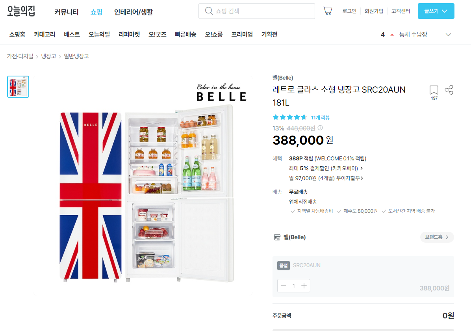
Task: Open the shopping cart icon
Action: (327, 11)
